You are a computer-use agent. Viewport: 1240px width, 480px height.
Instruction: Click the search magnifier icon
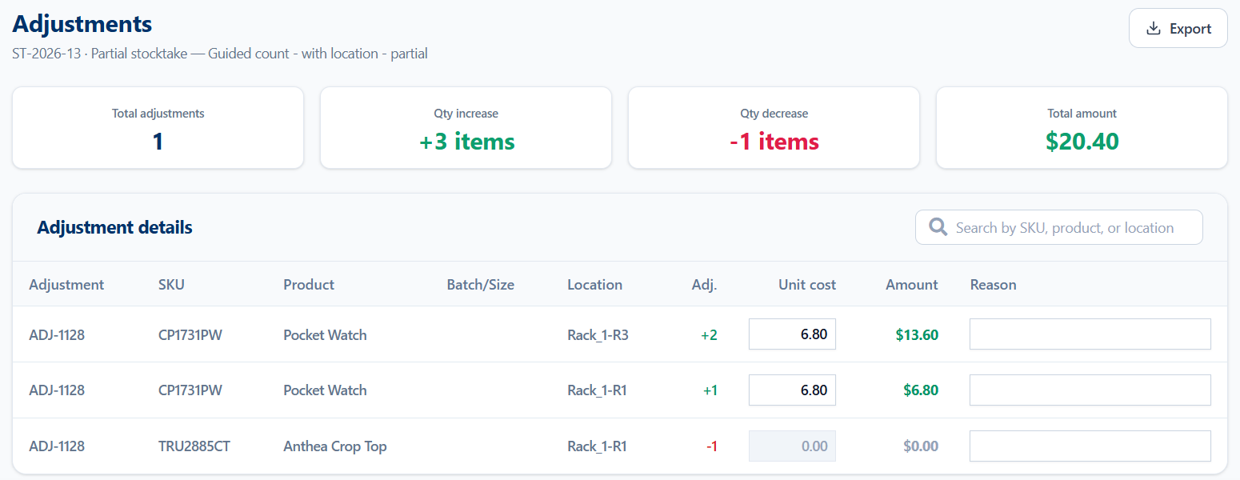coord(938,227)
